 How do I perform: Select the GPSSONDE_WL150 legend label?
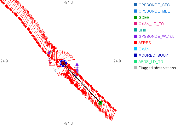(x=156, y=37)
